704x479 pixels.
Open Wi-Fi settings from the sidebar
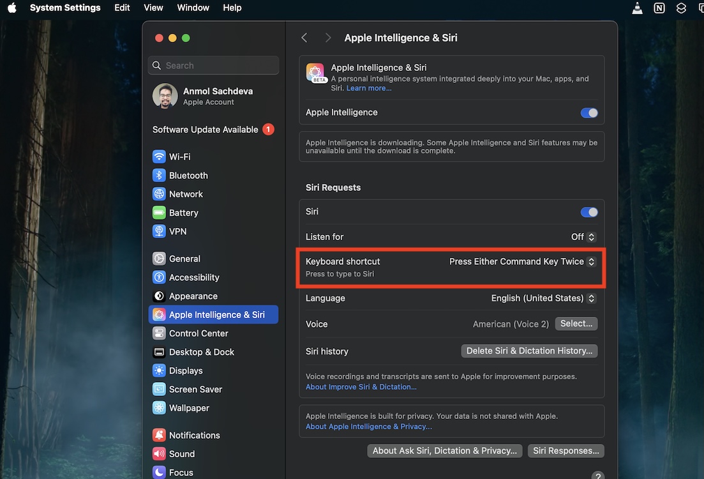181,156
